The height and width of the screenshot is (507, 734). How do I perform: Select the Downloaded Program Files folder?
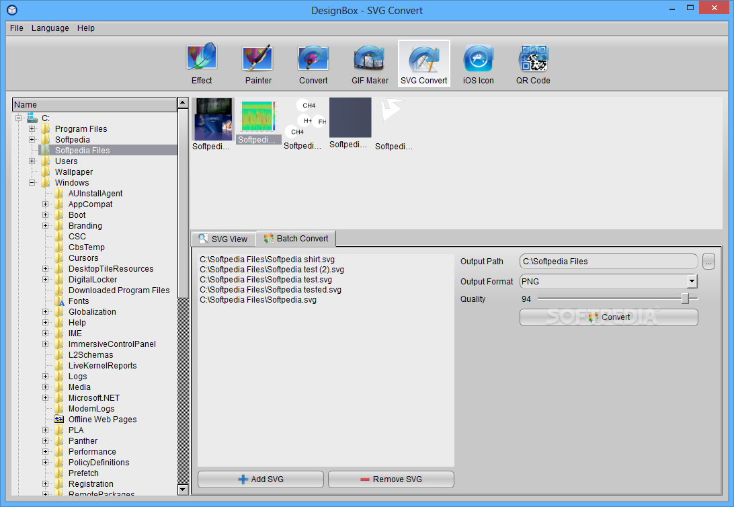tap(119, 290)
